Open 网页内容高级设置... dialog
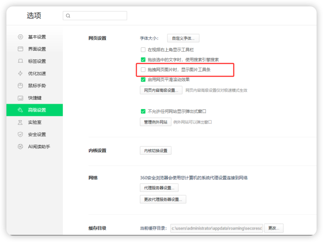The height and width of the screenshot is (242, 323). 161,90
